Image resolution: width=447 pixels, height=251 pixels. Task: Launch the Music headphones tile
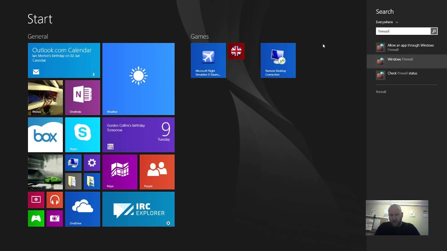[55, 200]
